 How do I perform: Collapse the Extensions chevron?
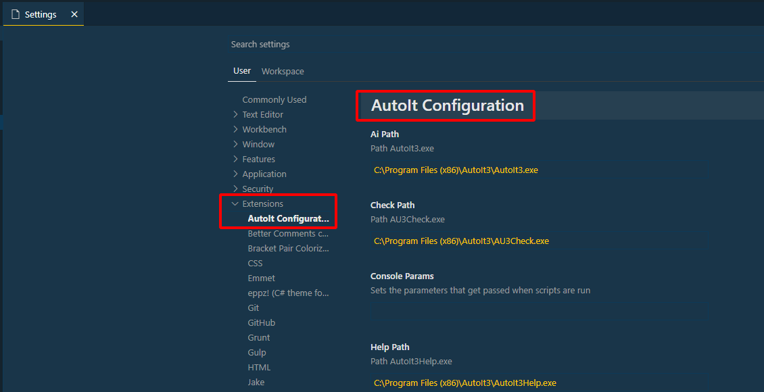[235, 203]
